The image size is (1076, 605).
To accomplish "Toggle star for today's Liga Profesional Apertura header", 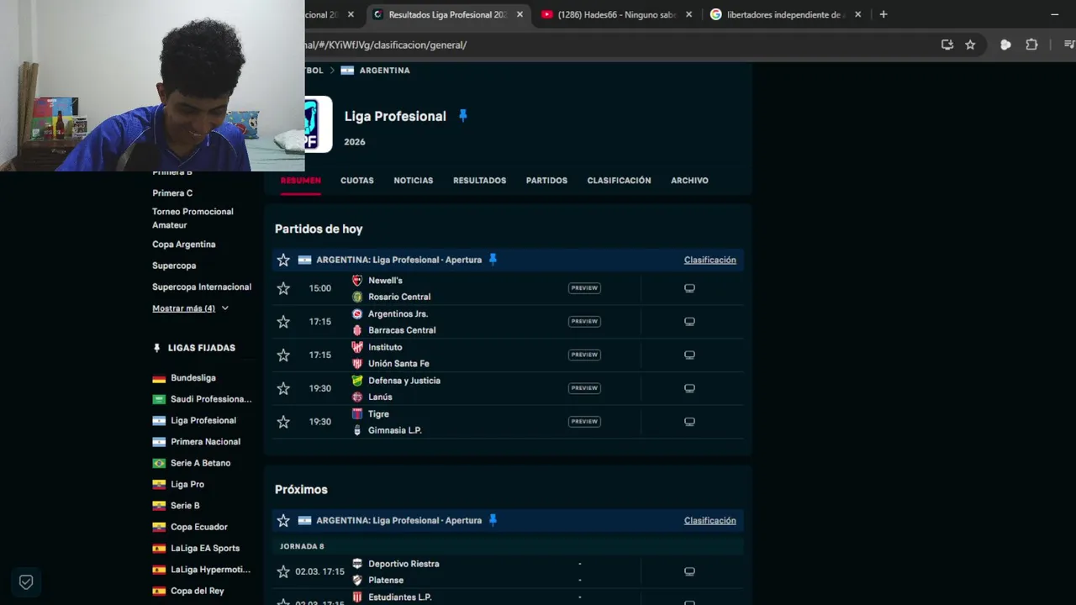I will coord(283,260).
